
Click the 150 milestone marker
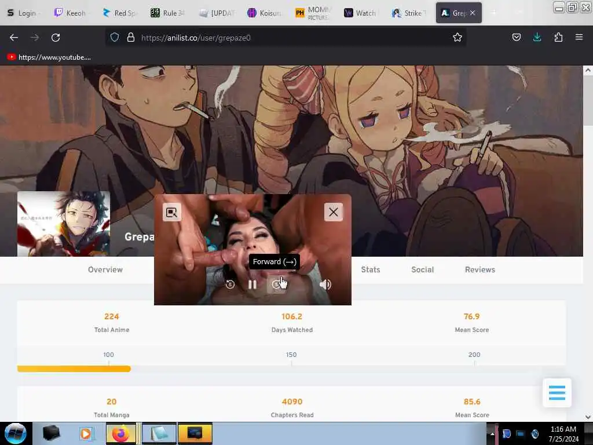pyautogui.click(x=291, y=355)
